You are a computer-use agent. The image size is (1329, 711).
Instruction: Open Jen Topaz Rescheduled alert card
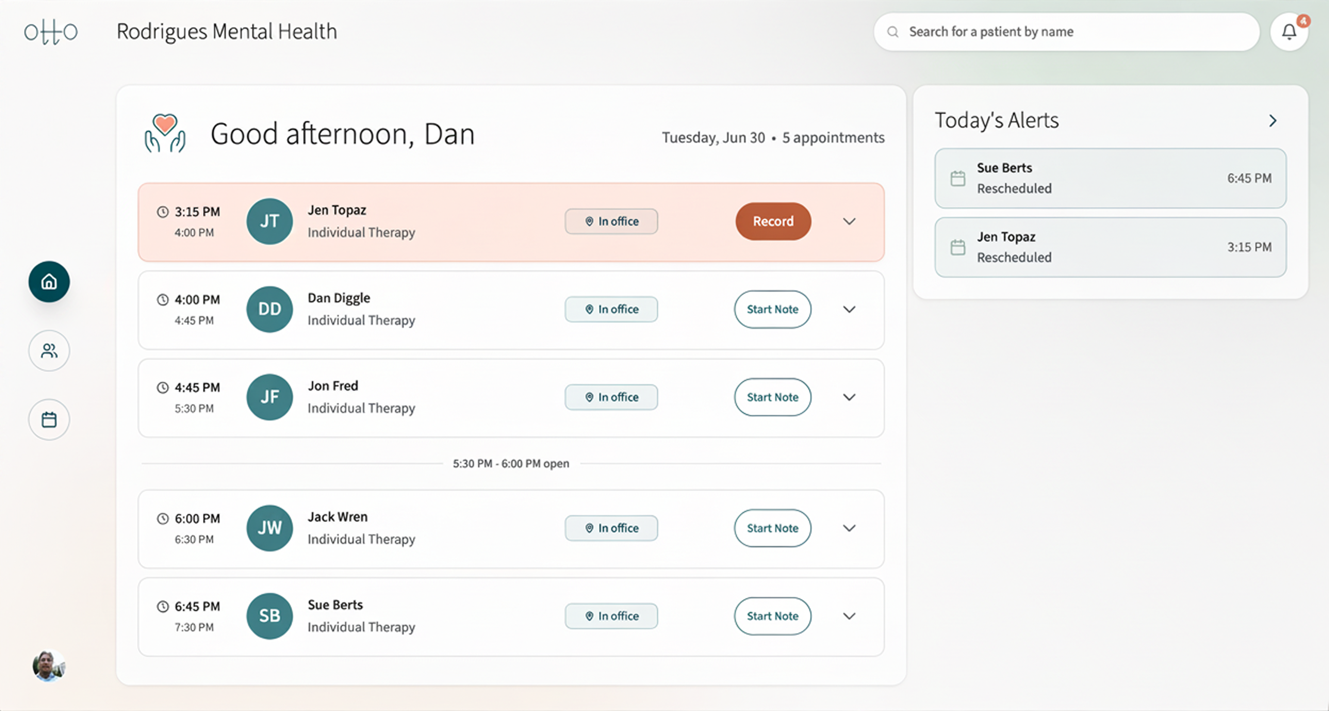coord(1110,247)
